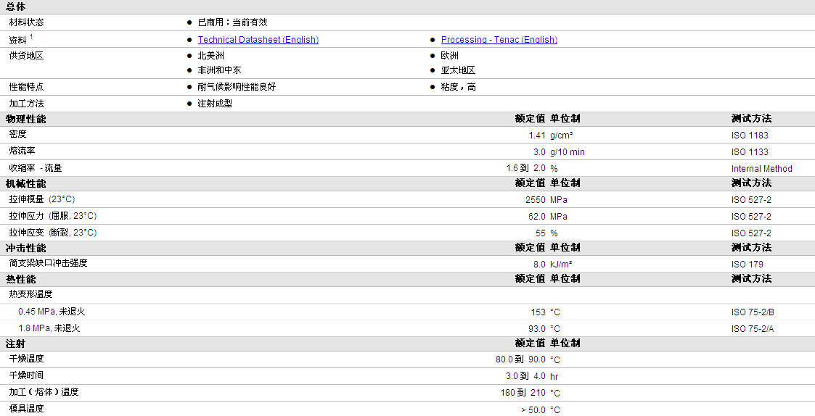Image resolution: width=815 pixels, height=416 pixels.
Task: Click the ISO 179 test method
Action: [747, 264]
